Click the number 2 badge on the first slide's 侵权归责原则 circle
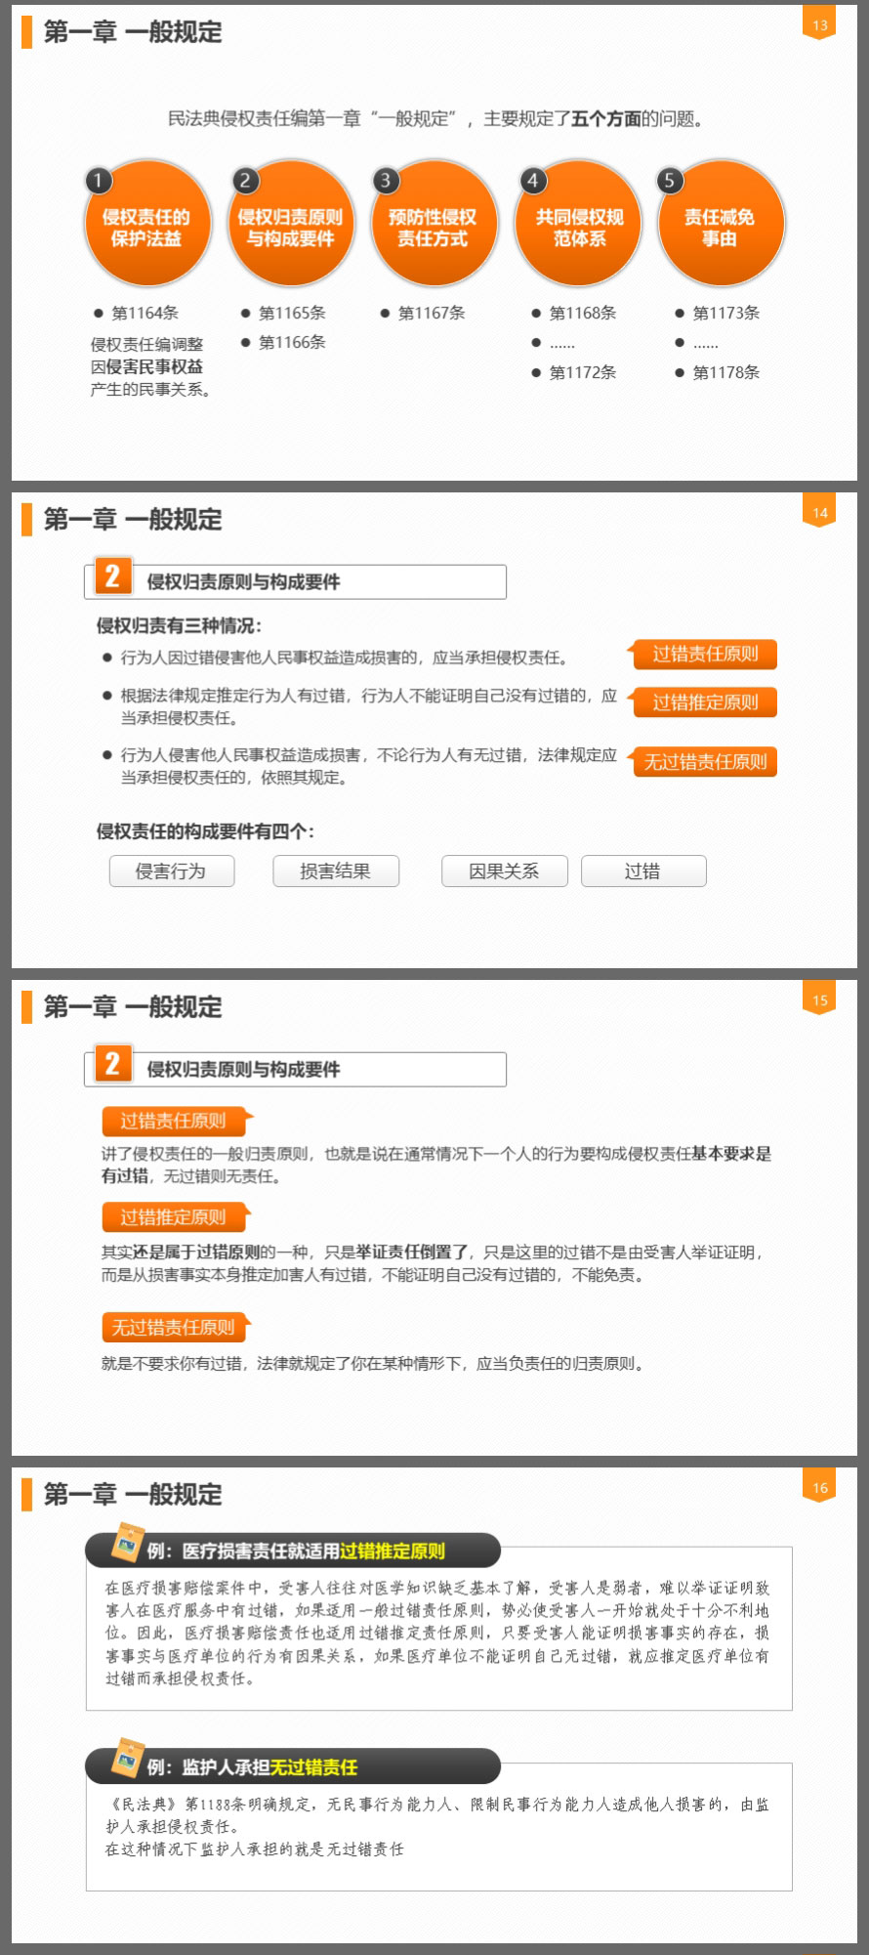The width and height of the screenshot is (869, 1955). pyautogui.click(x=245, y=181)
